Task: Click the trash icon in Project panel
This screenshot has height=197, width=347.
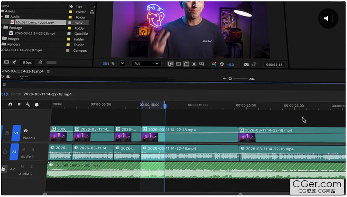Action: coord(40,62)
